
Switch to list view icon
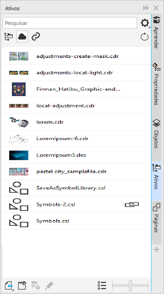pyautogui.click(x=102, y=285)
